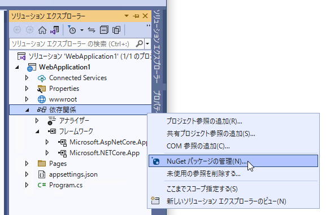Image resolution: width=326 pixels, height=215 pixels.
Task: Expand the wwwroot node
Action: pyautogui.click(x=27, y=99)
